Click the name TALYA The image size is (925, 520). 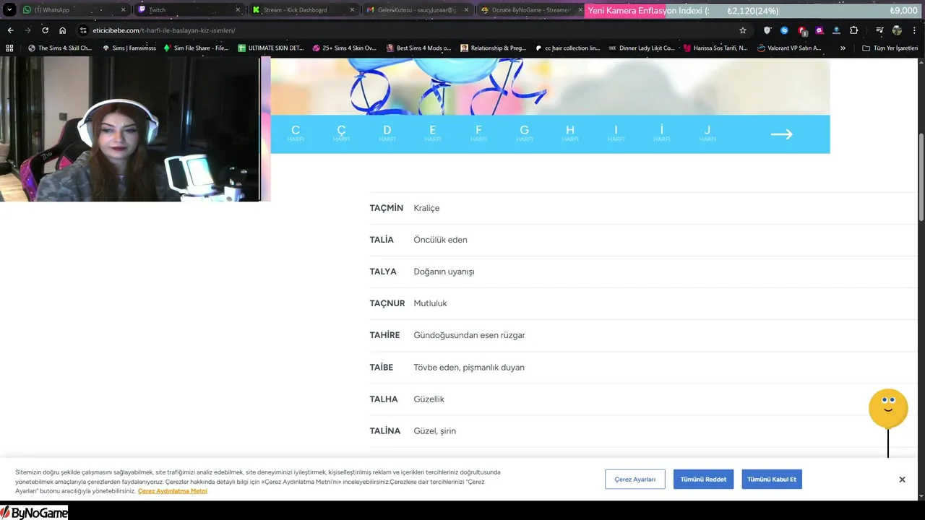pyautogui.click(x=383, y=272)
